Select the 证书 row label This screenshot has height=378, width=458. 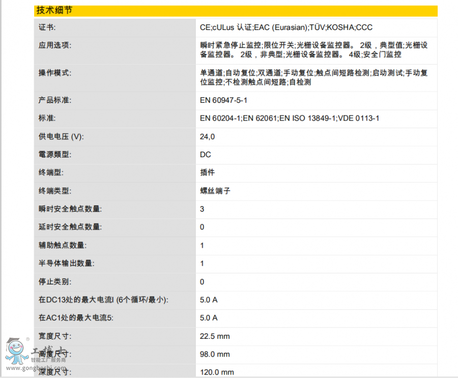[47, 27]
